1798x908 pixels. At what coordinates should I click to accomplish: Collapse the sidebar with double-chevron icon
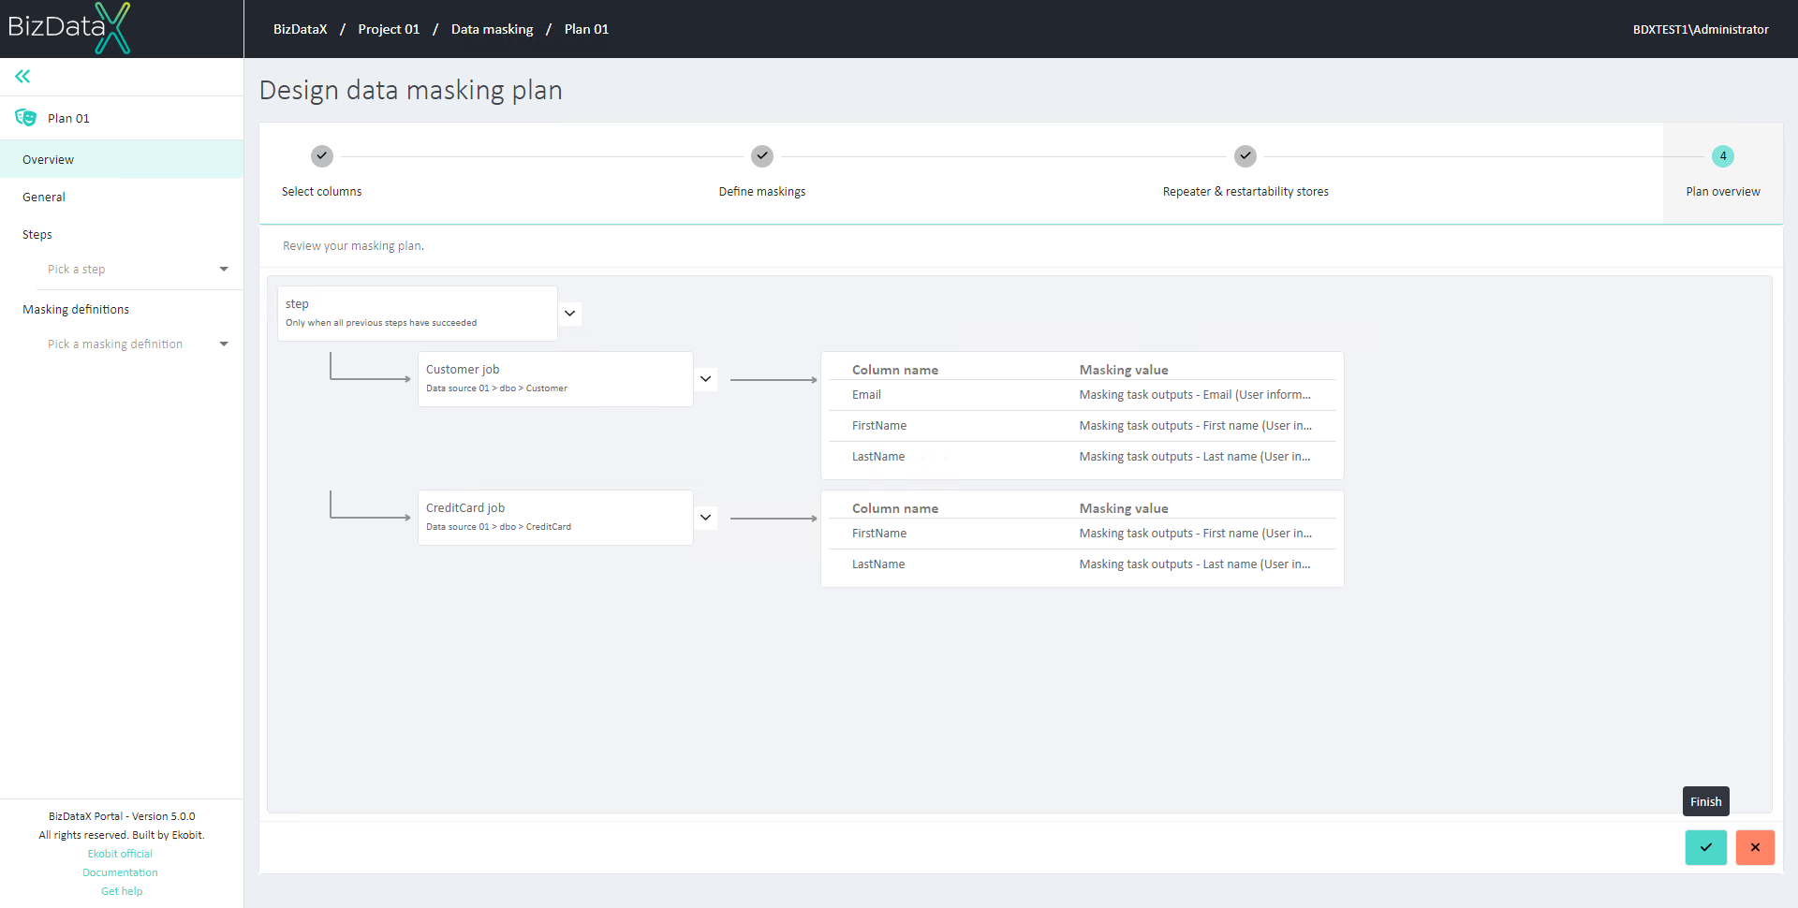(22, 77)
